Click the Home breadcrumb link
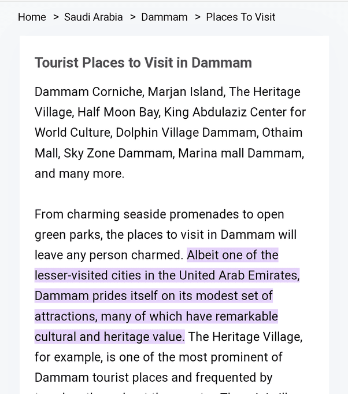The height and width of the screenshot is (394, 348). coord(32,17)
